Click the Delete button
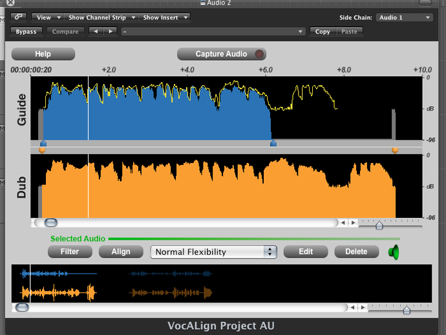This screenshot has width=446, height=335. [356, 252]
